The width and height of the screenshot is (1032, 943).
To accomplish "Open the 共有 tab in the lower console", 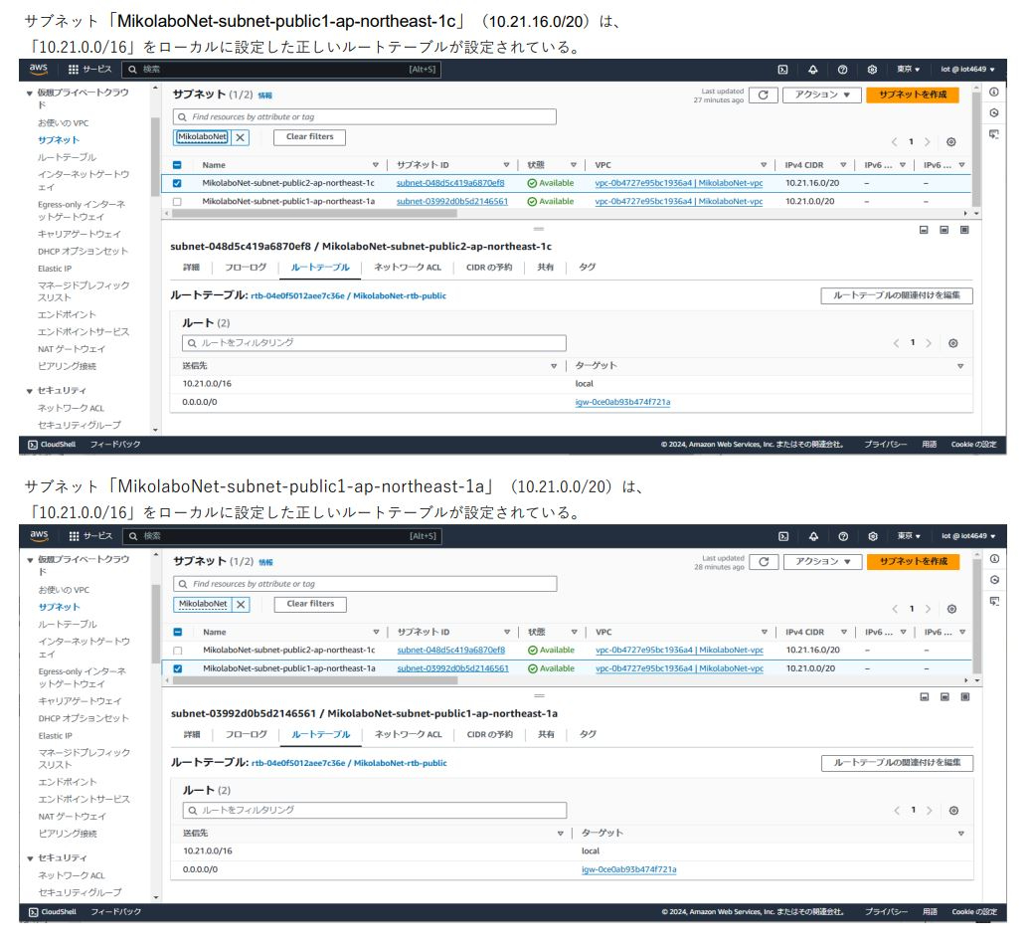I will click(x=546, y=734).
